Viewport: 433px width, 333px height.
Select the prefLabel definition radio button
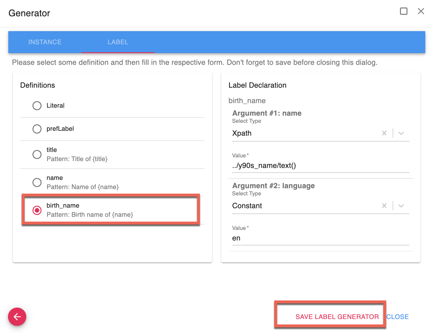pos(37,129)
